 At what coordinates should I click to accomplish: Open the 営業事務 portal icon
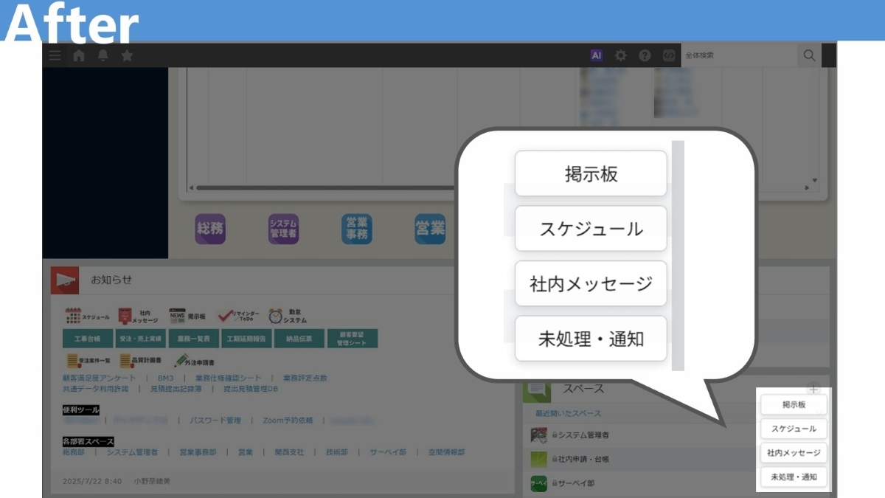357,229
